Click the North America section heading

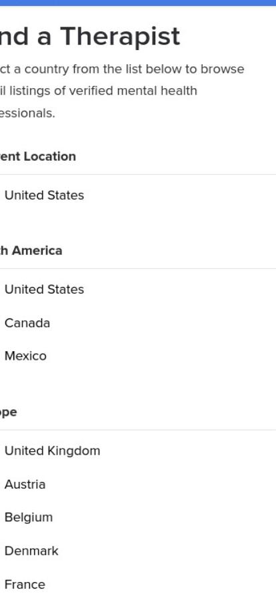[x=31, y=250]
